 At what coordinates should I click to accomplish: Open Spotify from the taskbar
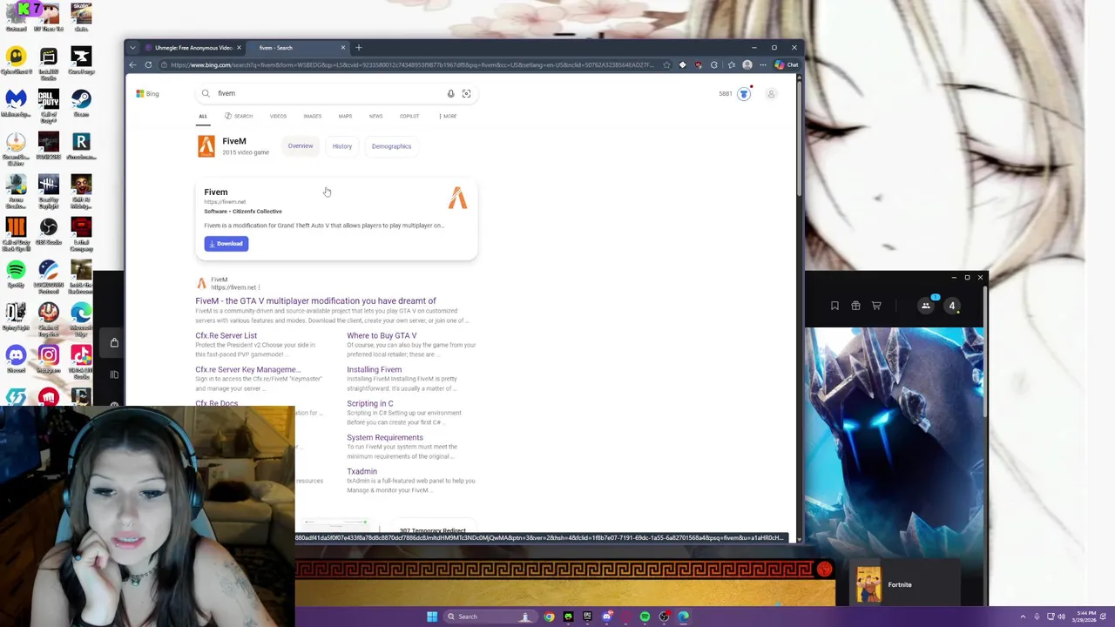tap(645, 617)
